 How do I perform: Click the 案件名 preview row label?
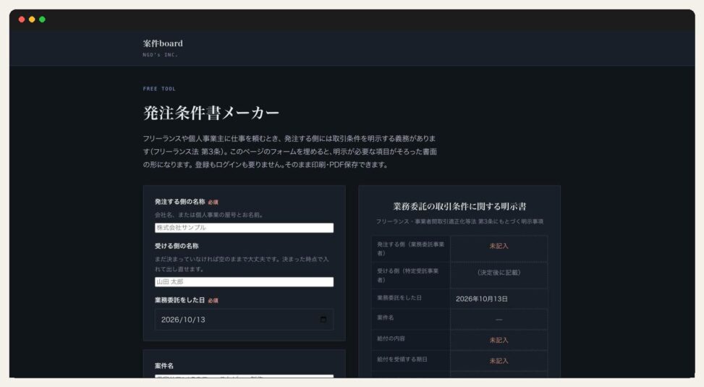[385, 318]
